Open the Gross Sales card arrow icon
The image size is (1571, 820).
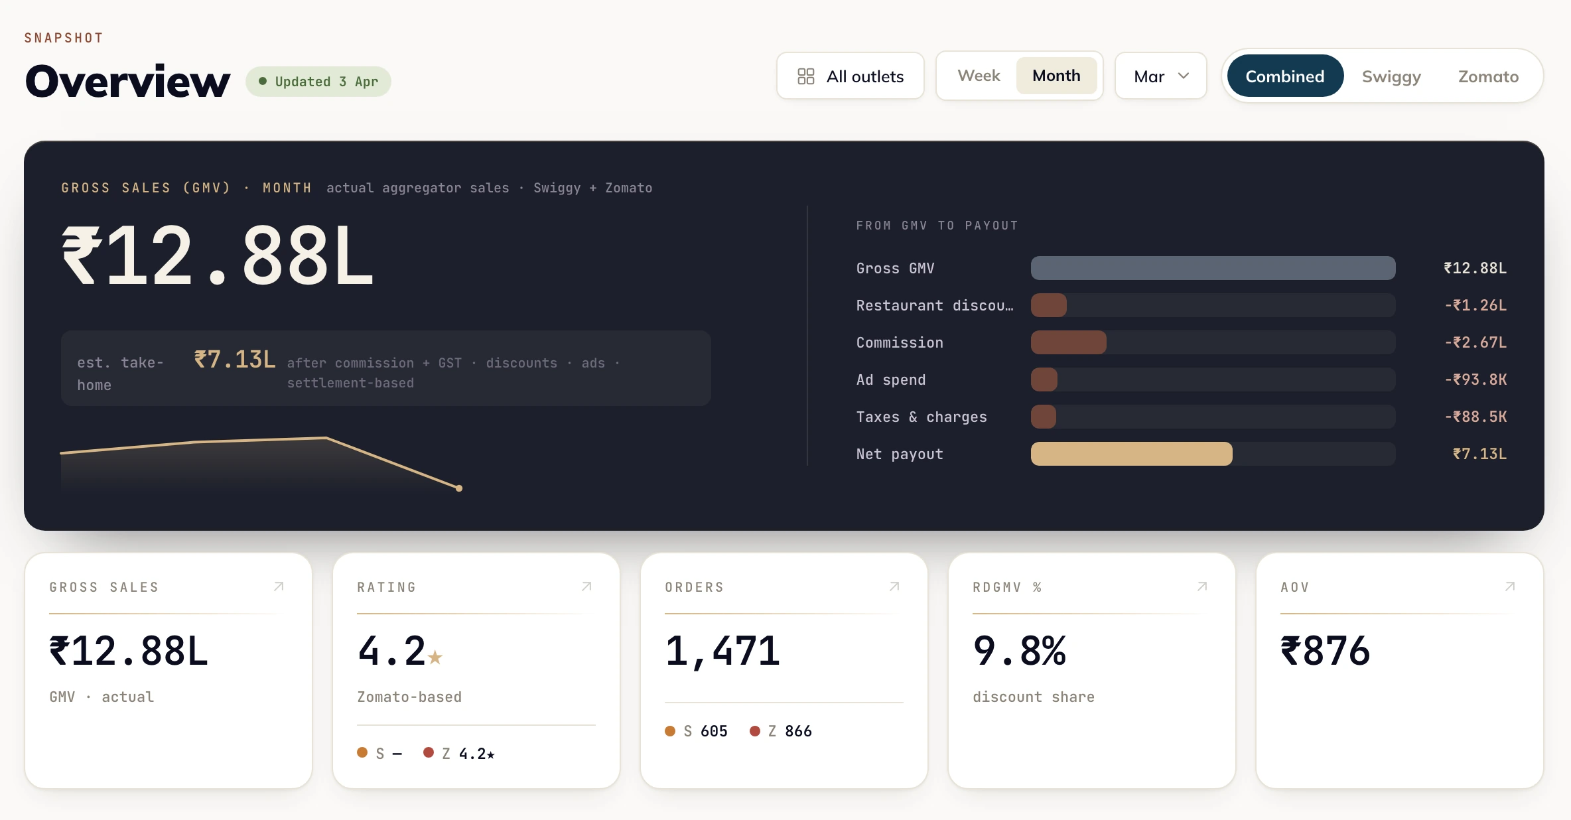point(279,586)
